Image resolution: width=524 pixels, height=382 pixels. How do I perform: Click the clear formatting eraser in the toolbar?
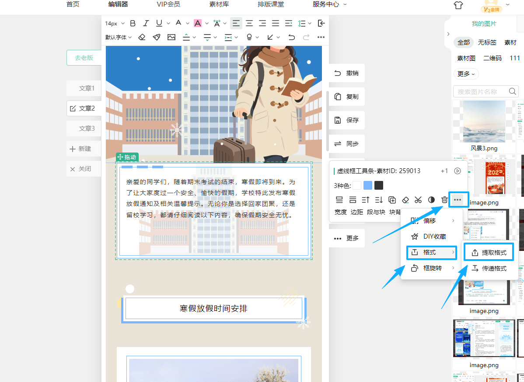tap(142, 37)
